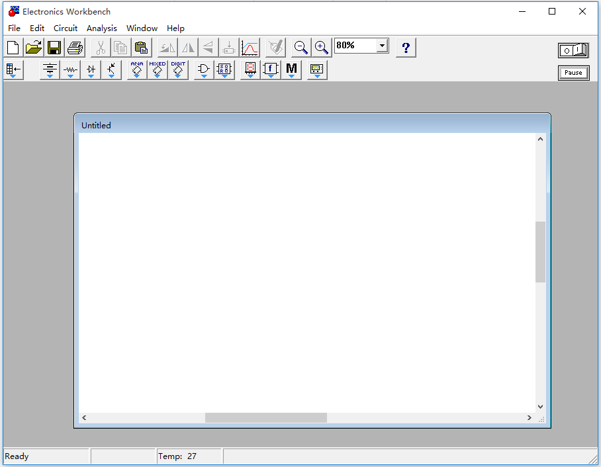Click the vertical scrollbar down arrow
The height and width of the screenshot is (467, 601).
540,406
